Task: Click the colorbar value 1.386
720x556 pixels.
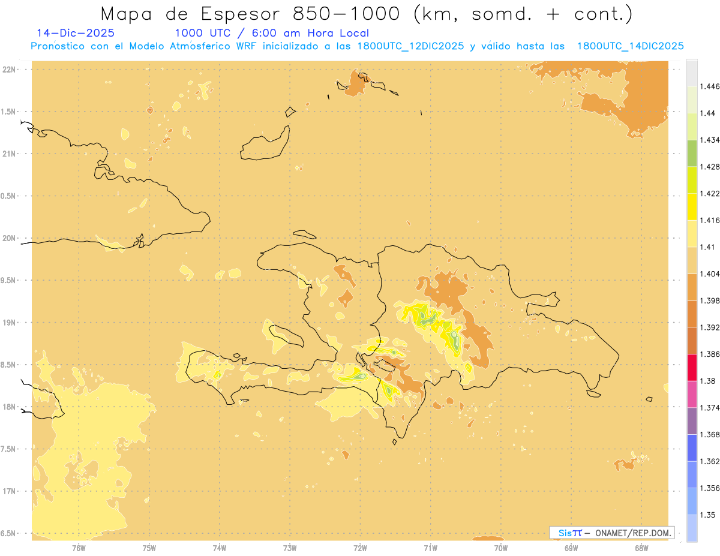Action: (710, 354)
